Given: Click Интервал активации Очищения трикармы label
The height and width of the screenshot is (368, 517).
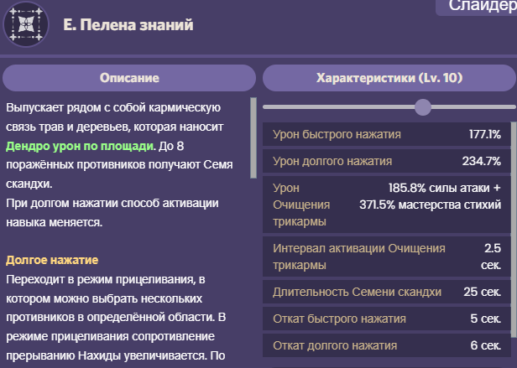Looking at the screenshot, I should pos(359,257).
